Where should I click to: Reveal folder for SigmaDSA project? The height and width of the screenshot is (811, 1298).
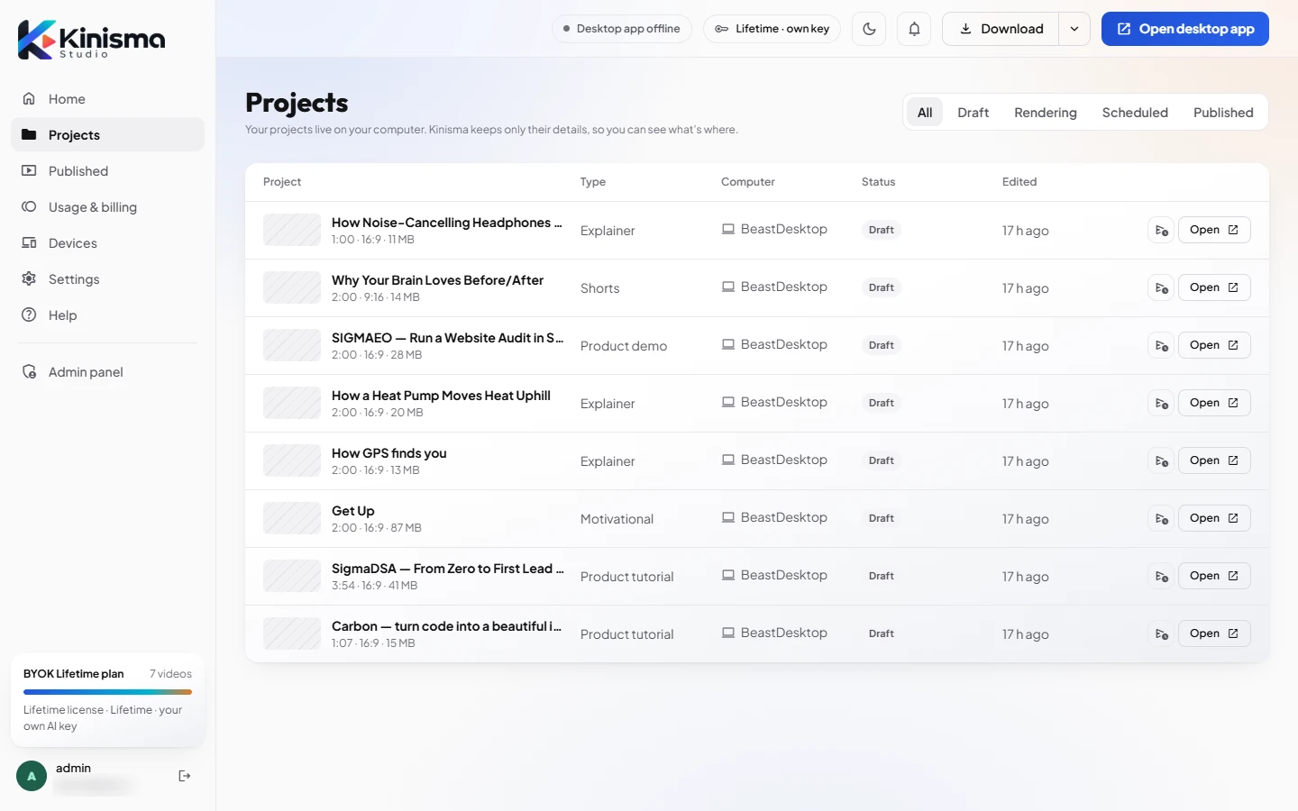pyautogui.click(x=1162, y=577)
